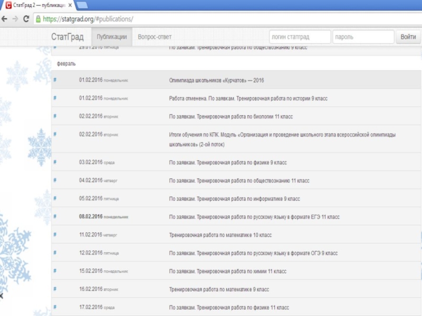The height and width of the screenshot is (316, 422).
Task: Open Тренировочная работа по информатике 9 класс
Action: pyautogui.click(x=234, y=199)
